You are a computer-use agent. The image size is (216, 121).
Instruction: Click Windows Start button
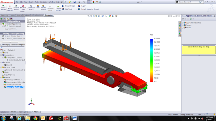tap(4, 118)
